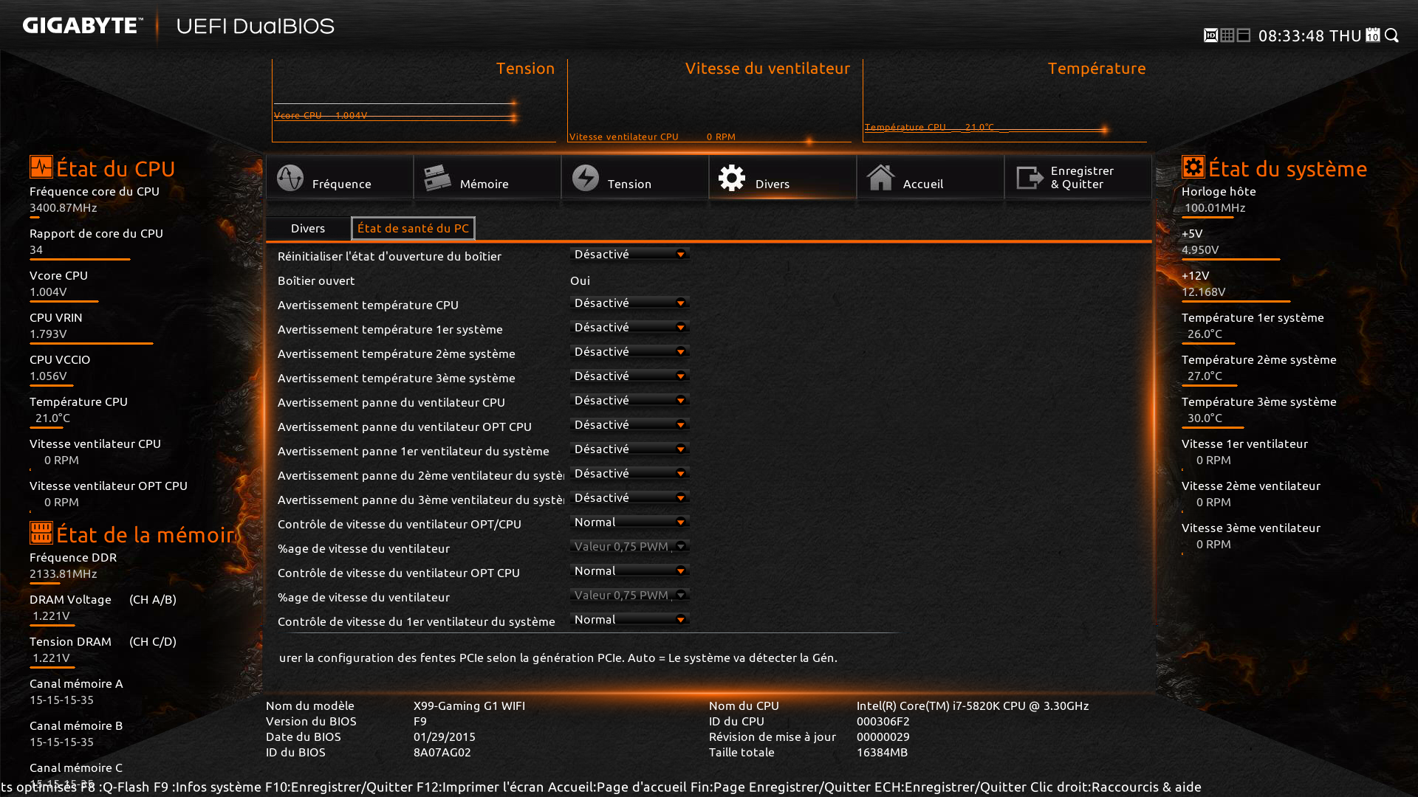Viewport: 1418px width, 797px height.
Task: Click Horloge hôte value 100.01MHz
Action: [1215, 208]
